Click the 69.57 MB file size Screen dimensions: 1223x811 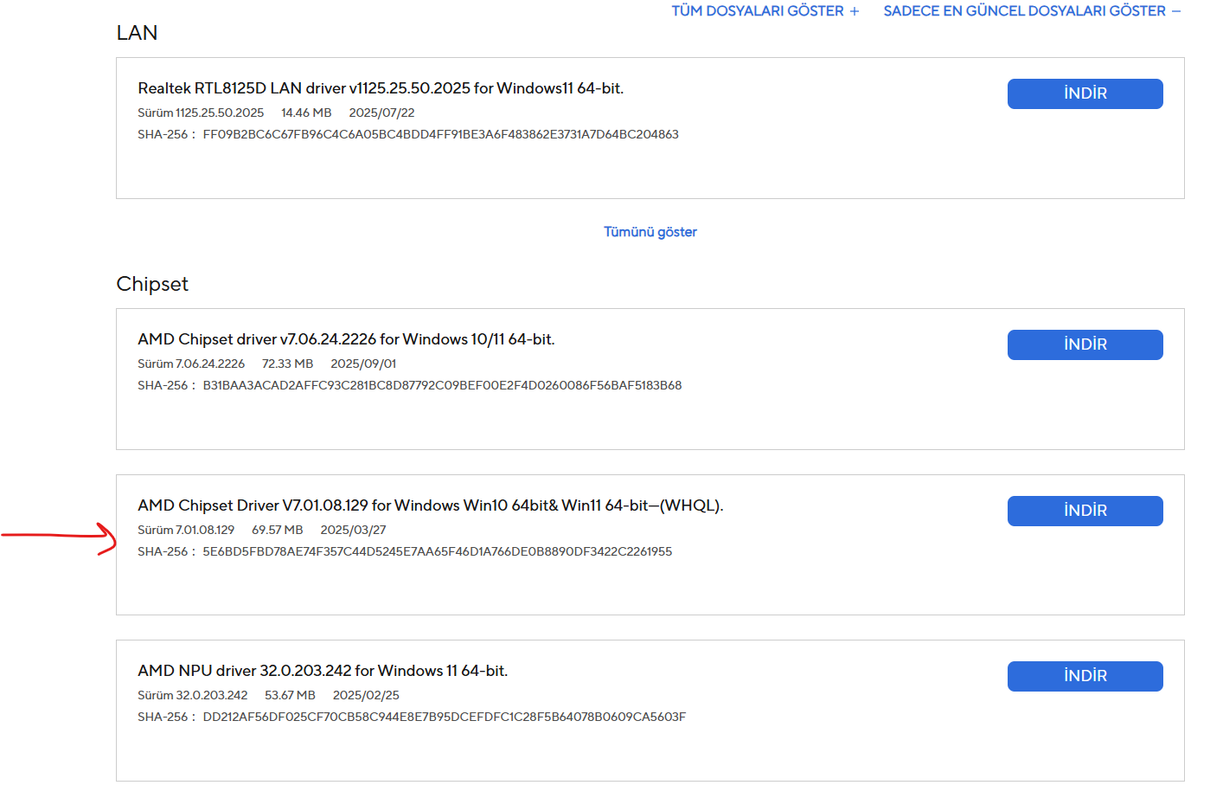tap(277, 530)
